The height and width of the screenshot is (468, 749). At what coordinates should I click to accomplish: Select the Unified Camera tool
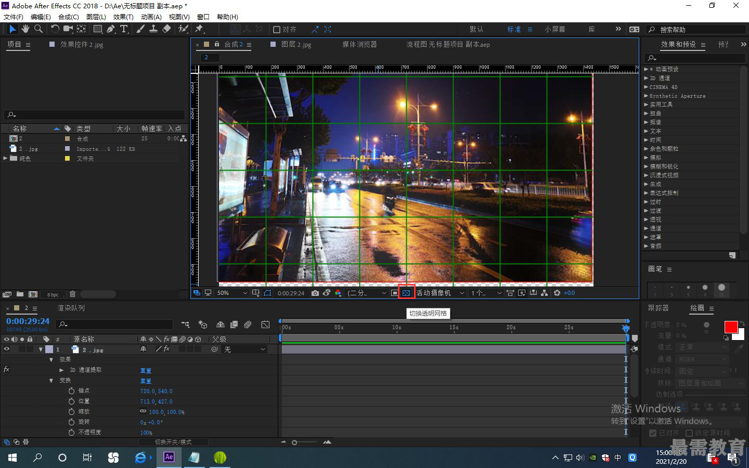pos(68,29)
